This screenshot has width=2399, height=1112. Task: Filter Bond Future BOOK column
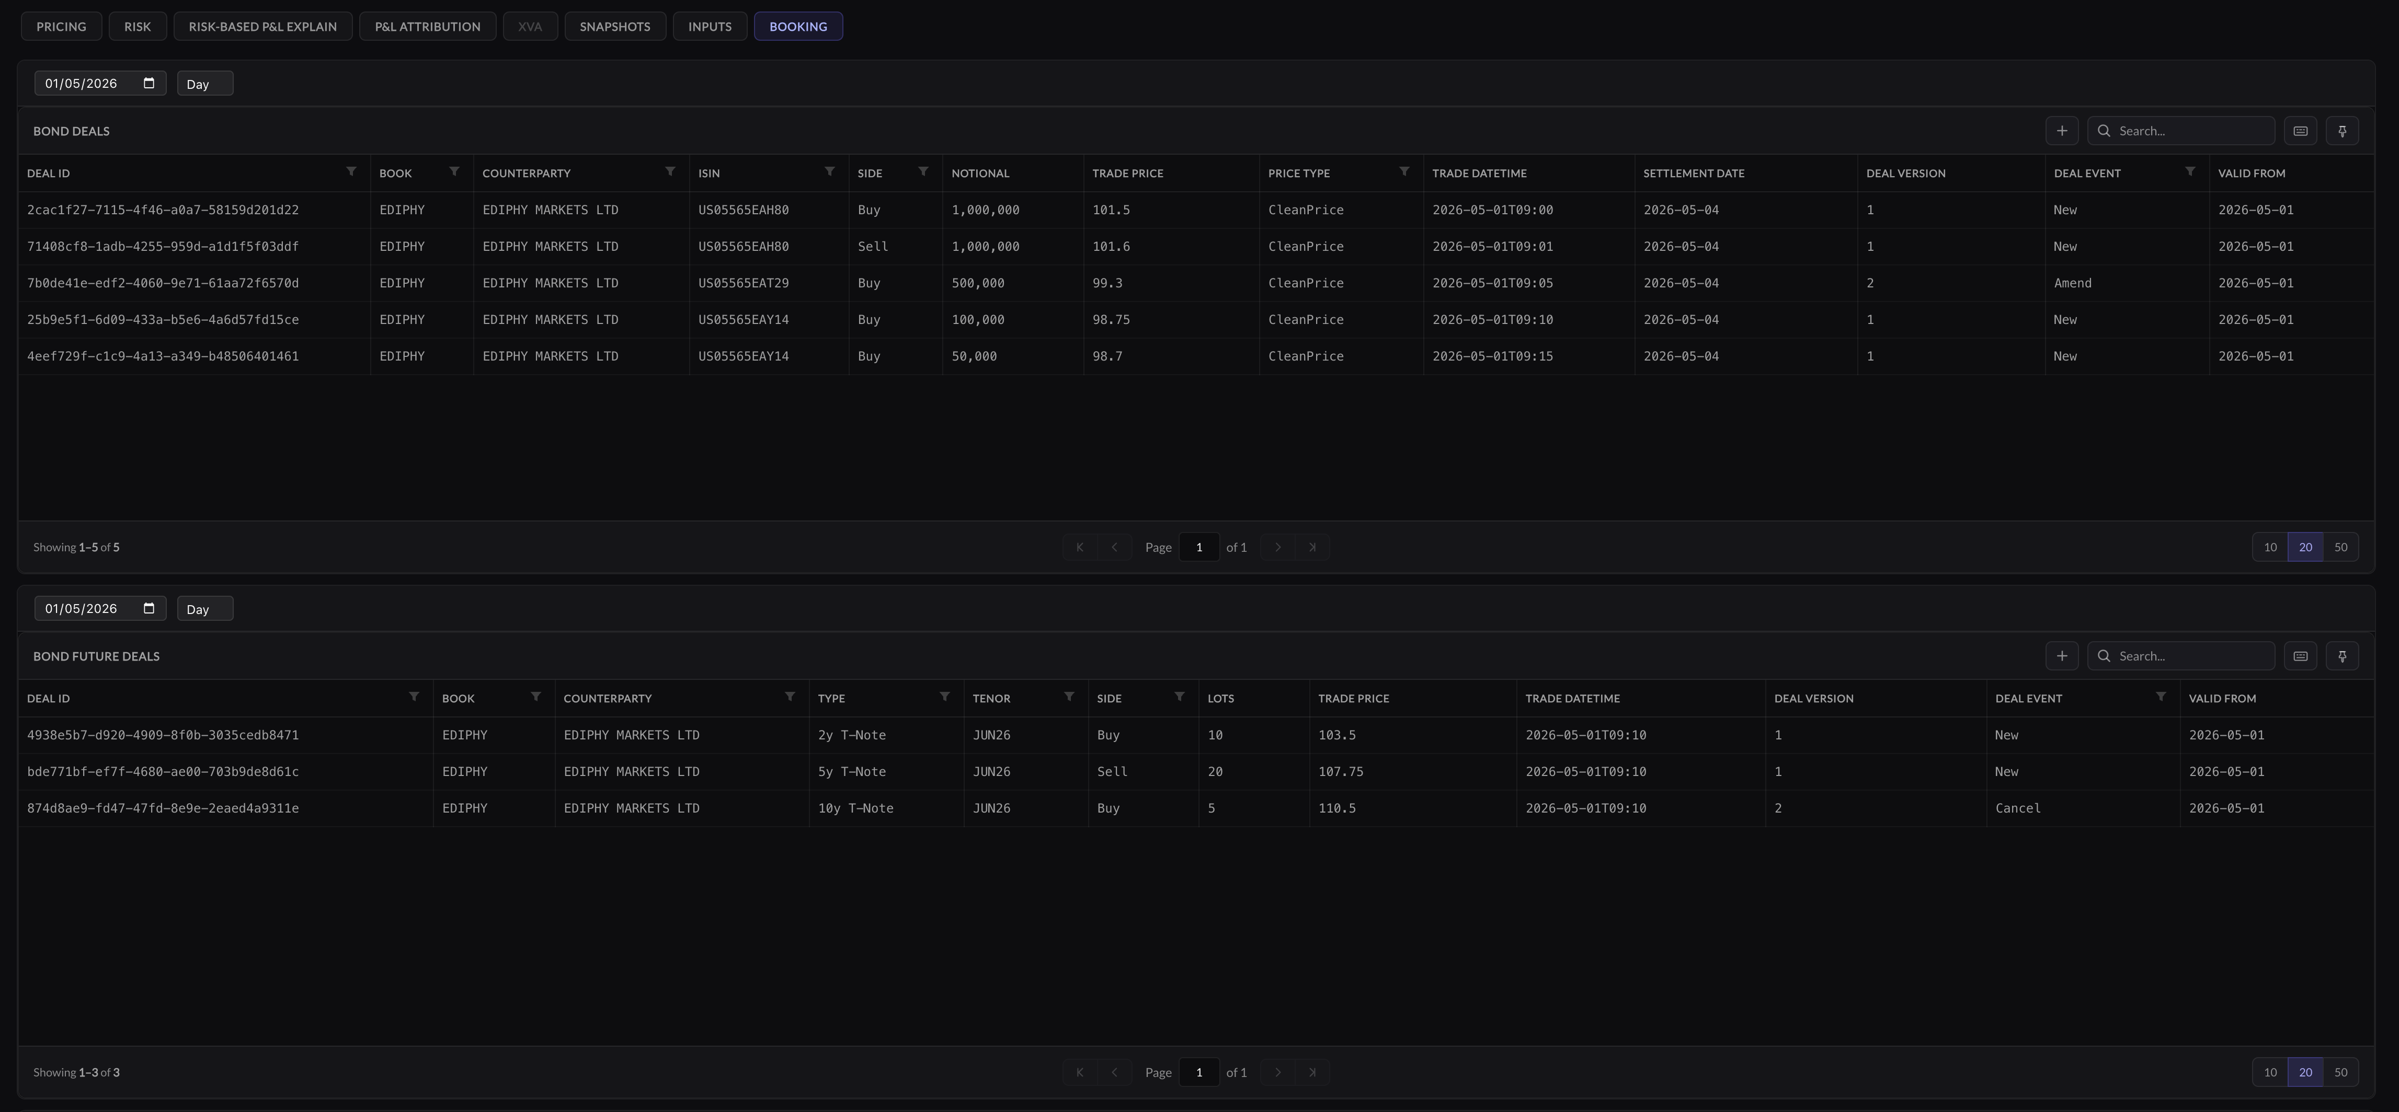(x=536, y=697)
